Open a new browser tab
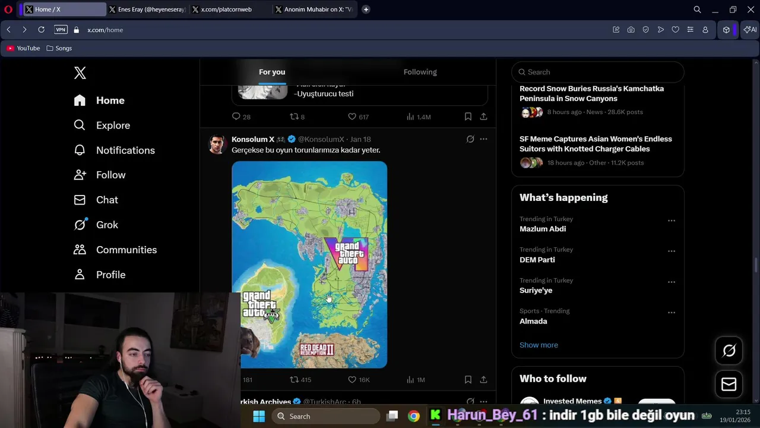Image resolution: width=760 pixels, height=428 pixels. (x=366, y=10)
